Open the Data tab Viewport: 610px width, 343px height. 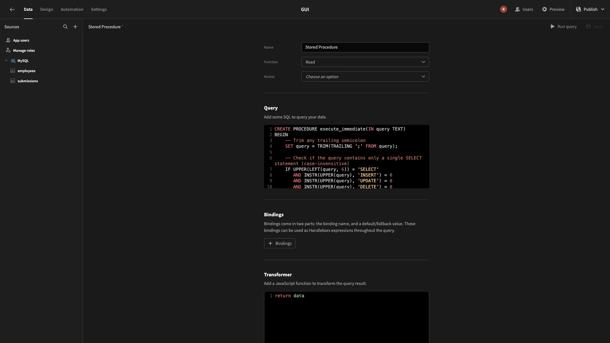coord(28,10)
